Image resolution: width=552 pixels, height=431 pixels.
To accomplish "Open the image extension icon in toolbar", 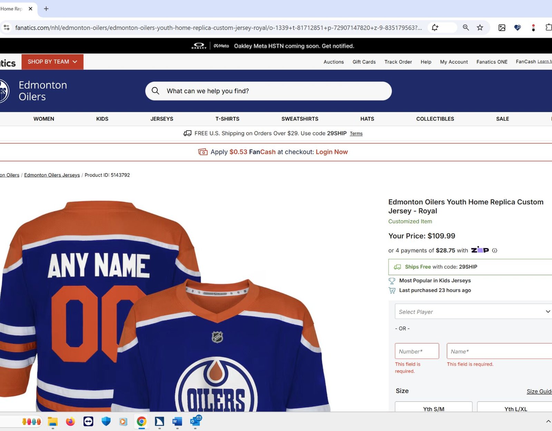I will tap(502, 28).
